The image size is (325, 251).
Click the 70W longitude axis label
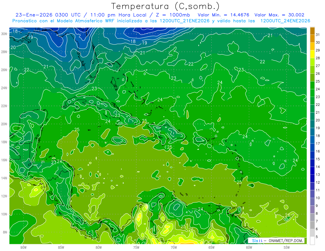174,247
